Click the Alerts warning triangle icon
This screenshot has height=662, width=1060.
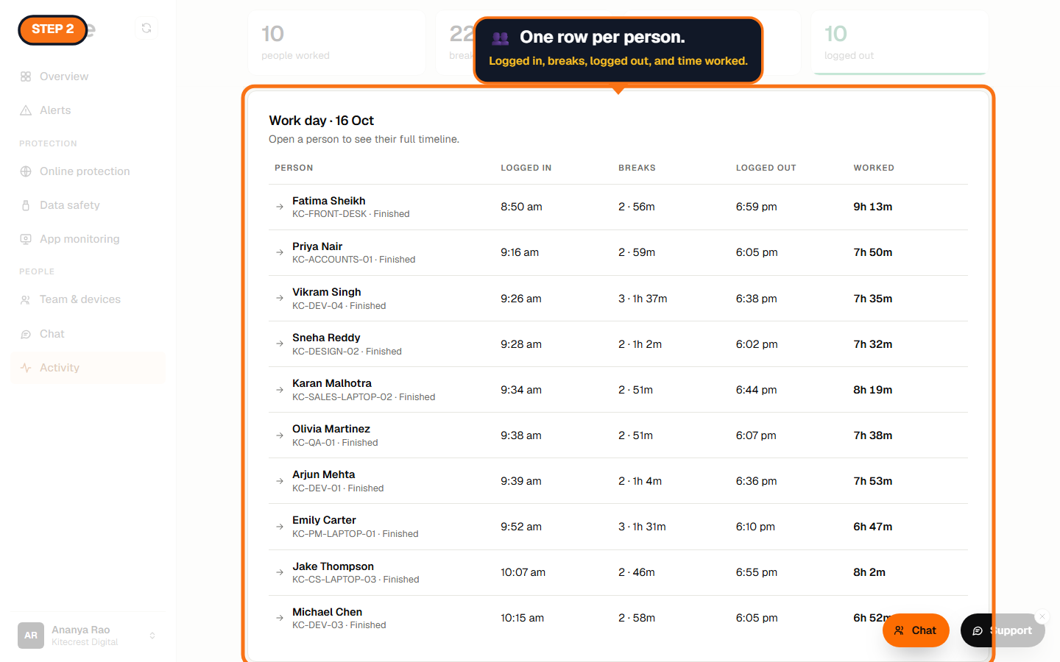click(26, 110)
